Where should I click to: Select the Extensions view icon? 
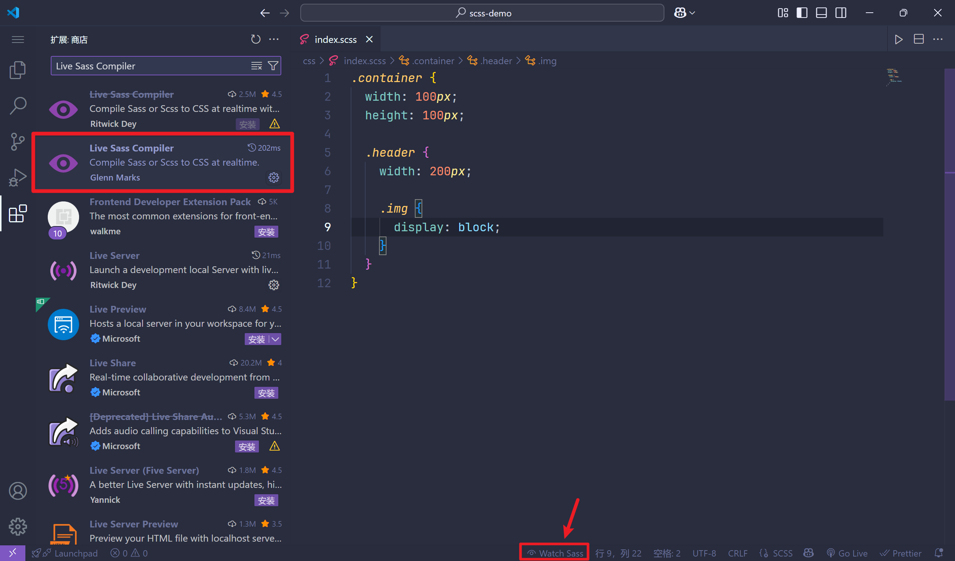[18, 213]
